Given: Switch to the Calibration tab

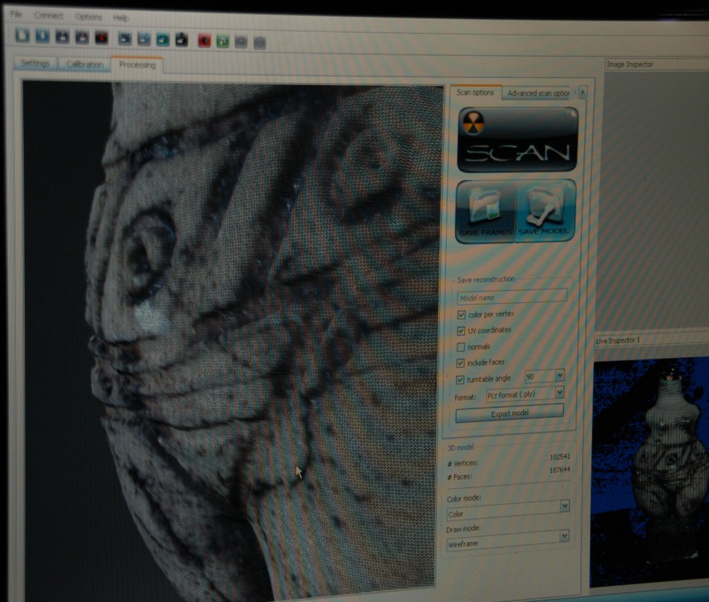Looking at the screenshot, I should point(84,65).
